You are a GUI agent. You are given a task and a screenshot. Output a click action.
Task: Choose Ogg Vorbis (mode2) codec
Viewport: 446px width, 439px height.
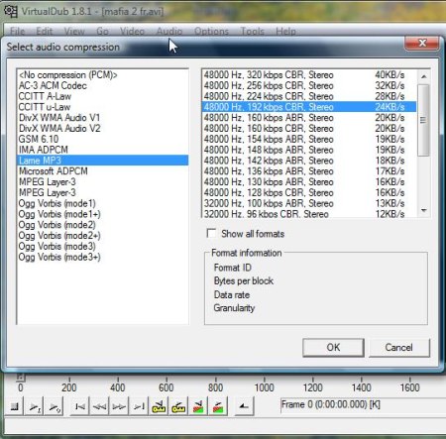pos(102,225)
